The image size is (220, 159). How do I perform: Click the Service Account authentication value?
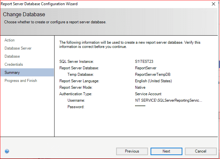click(x=148, y=94)
